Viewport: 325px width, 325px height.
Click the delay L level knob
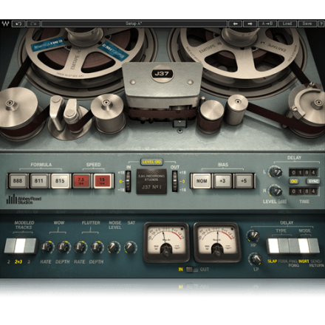point(275,172)
